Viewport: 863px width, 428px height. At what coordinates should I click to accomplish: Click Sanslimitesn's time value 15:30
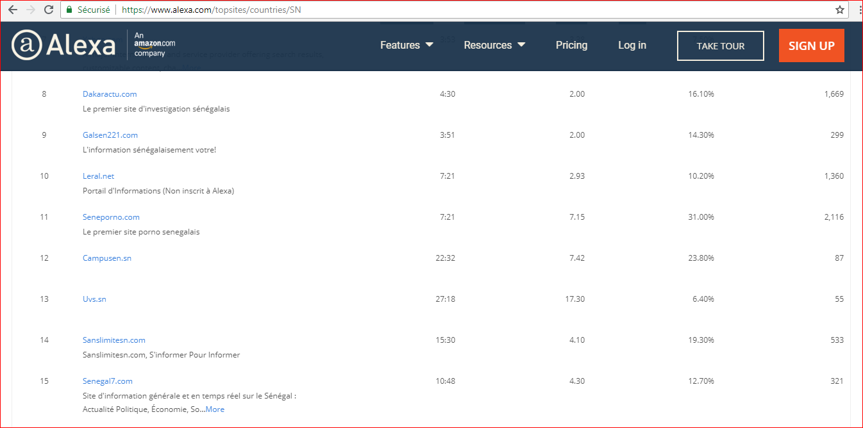pyautogui.click(x=445, y=340)
